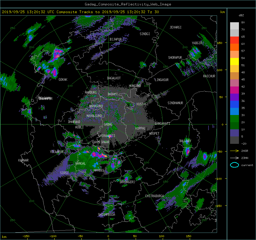Select the NAVALGUND label
Screen dimensions: 256x240
(94, 116)
